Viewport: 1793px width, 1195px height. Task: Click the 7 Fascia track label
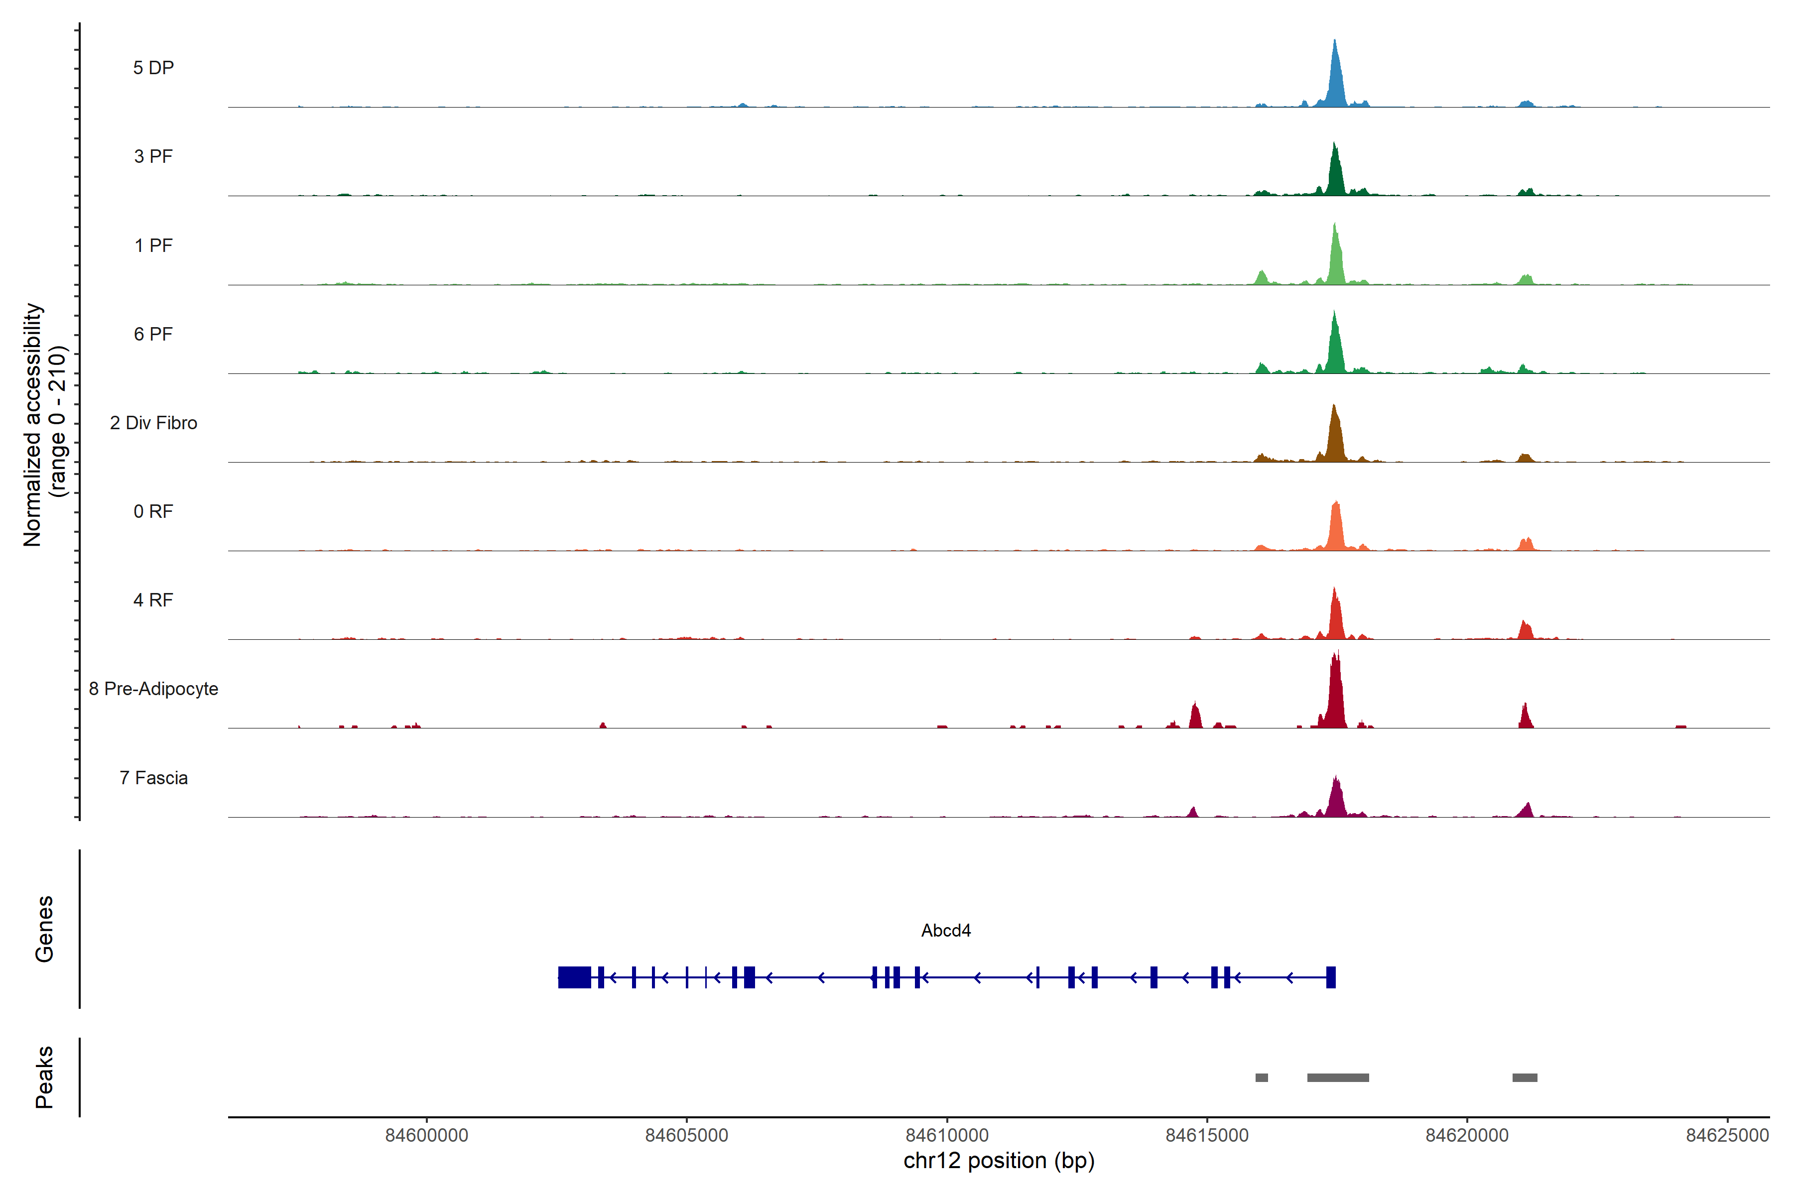coord(153,777)
